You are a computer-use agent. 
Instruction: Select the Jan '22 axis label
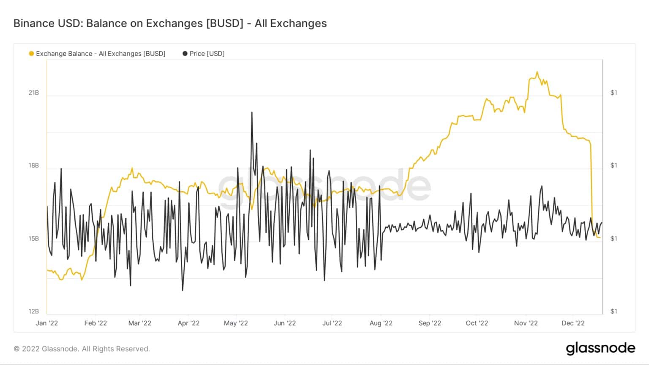47,323
